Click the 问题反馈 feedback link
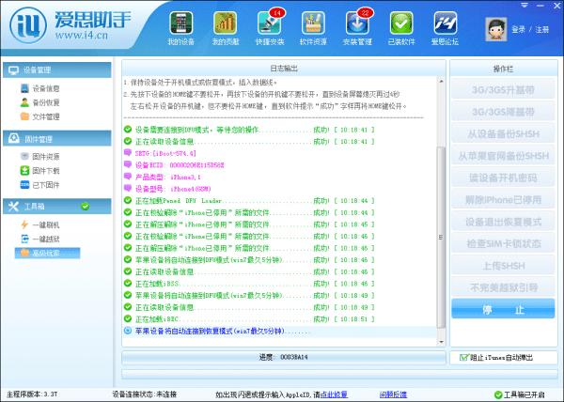The width and height of the screenshot is (564, 402). point(393,394)
